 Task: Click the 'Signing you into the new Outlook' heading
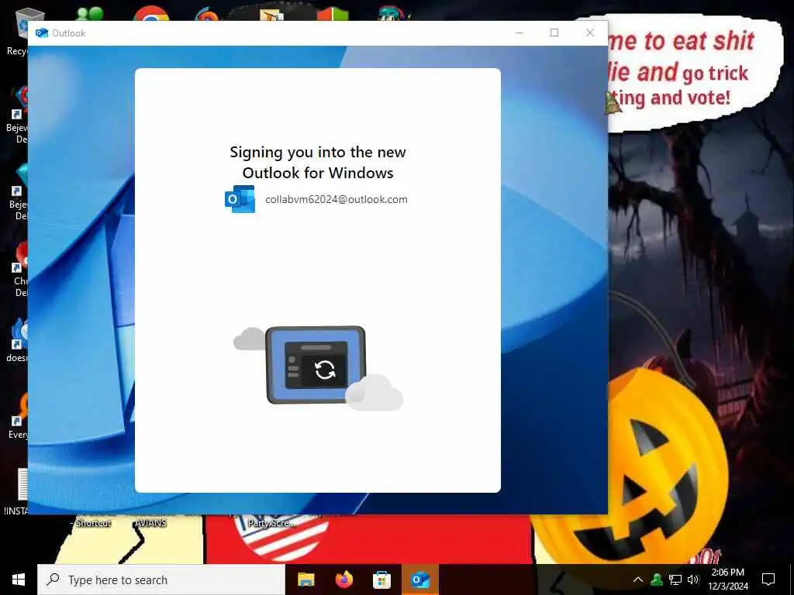[x=318, y=162]
